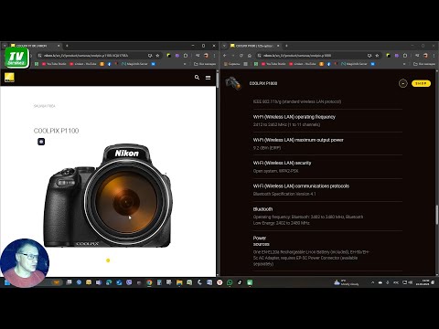Viewport: 439px width, 329px height.
Task: Open the Сервисы apps bookmark in right window
Action: point(232,64)
